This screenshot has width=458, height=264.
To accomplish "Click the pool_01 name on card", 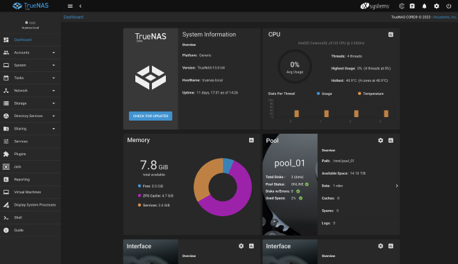I will pyautogui.click(x=289, y=163).
